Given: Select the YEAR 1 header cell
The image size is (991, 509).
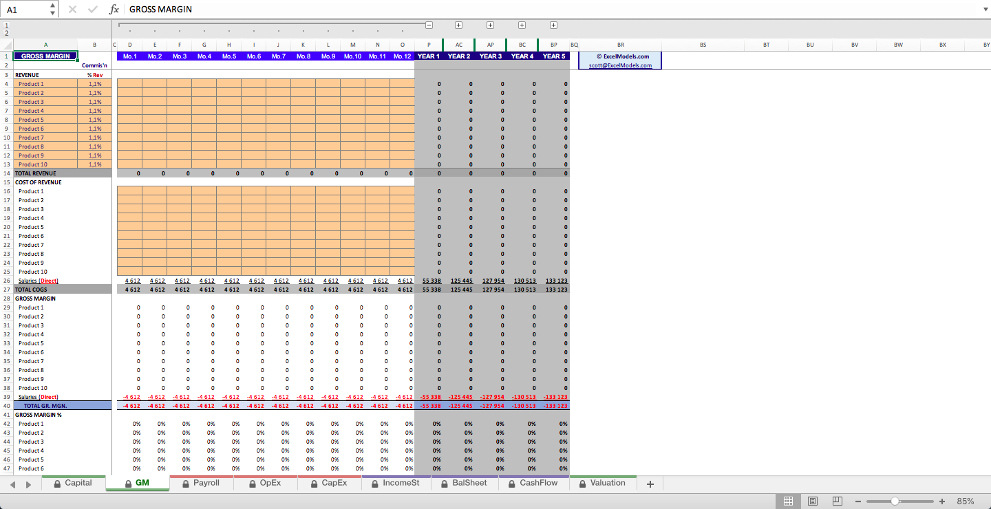Looking at the screenshot, I should 428,56.
